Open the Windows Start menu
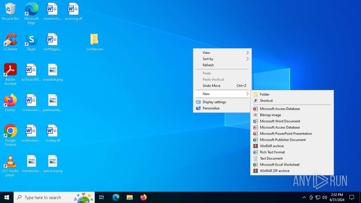Screen dimensions: 361x203 point(7,197)
